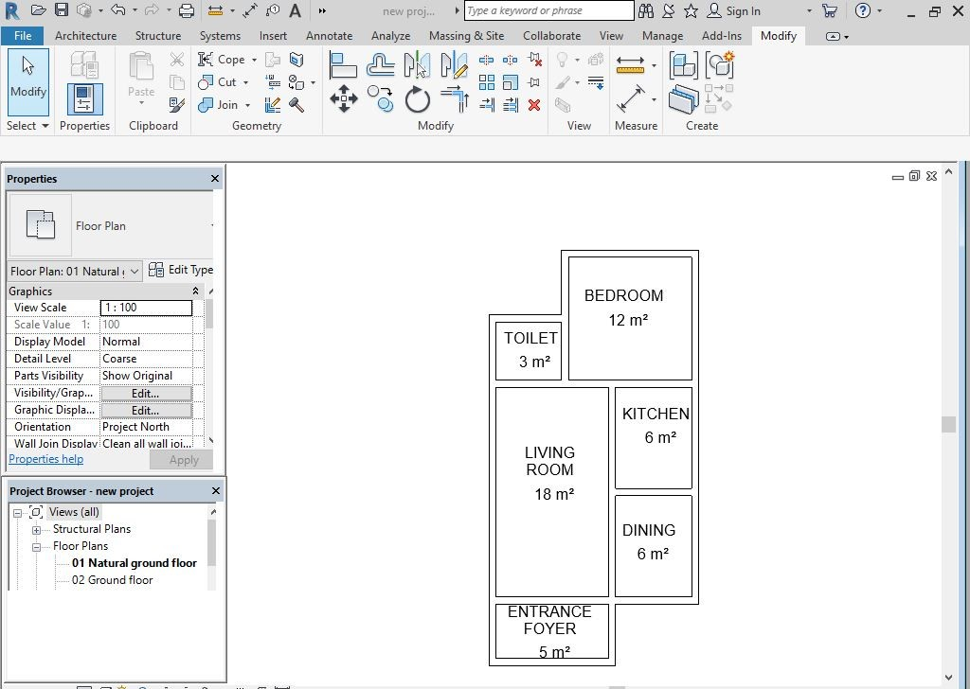Click the Pin tool icon
Image resolution: width=970 pixels, height=689 pixels.
[534, 82]
